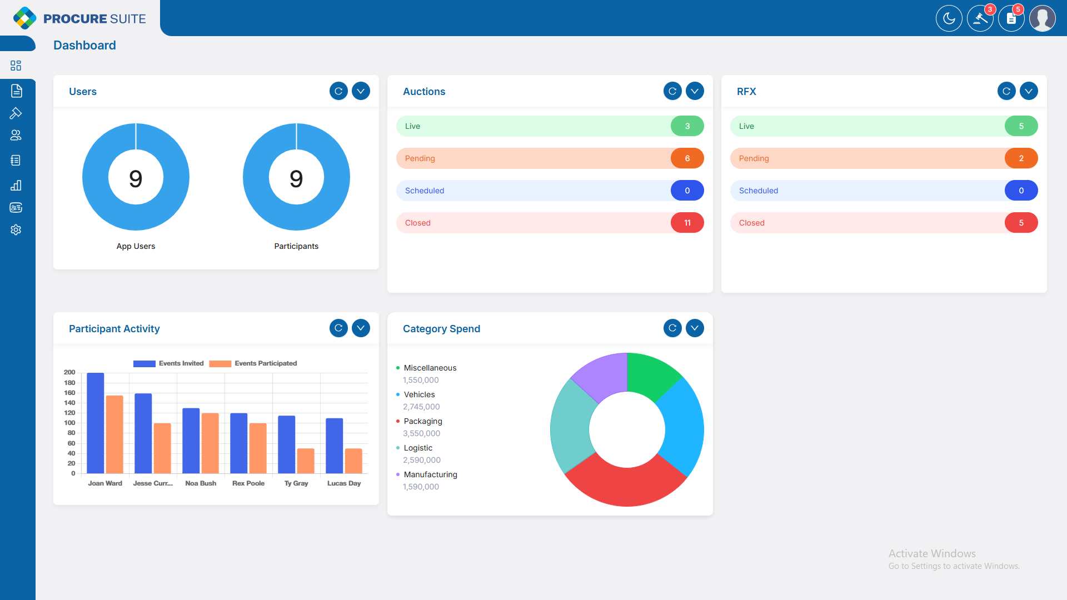The width and height of the screenshot is (1067, 600).
Task: Collapse the Auctions panel chevron
Action: [x=695, y=91]
